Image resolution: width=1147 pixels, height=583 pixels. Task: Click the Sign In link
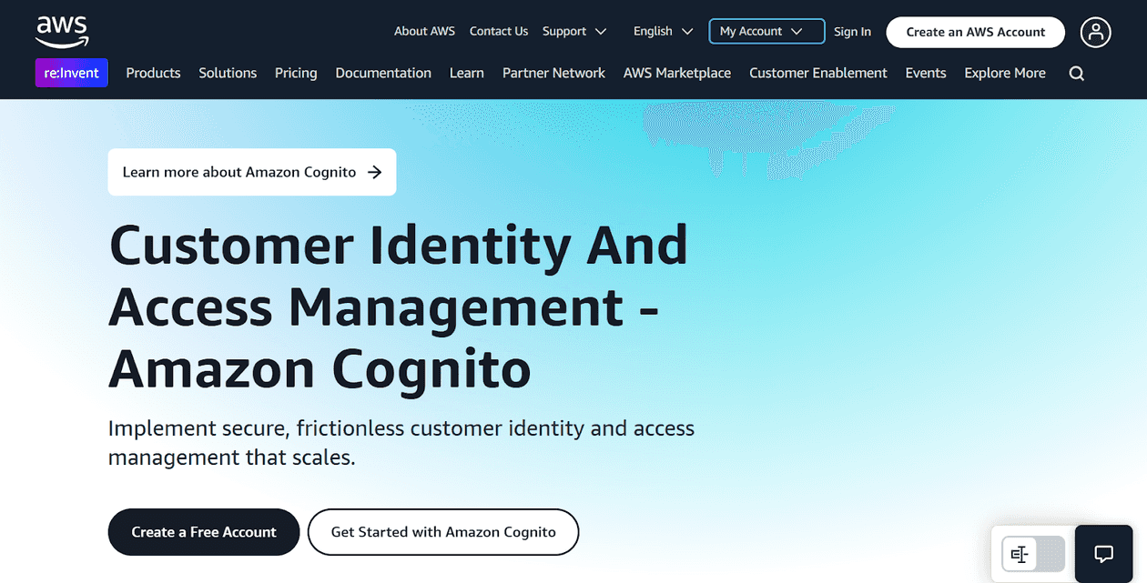tap(852, 31)
